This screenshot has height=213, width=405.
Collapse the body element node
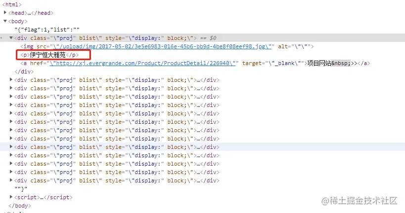(x=5, y=21)
